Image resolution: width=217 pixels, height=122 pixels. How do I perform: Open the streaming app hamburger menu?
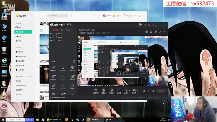156,25
